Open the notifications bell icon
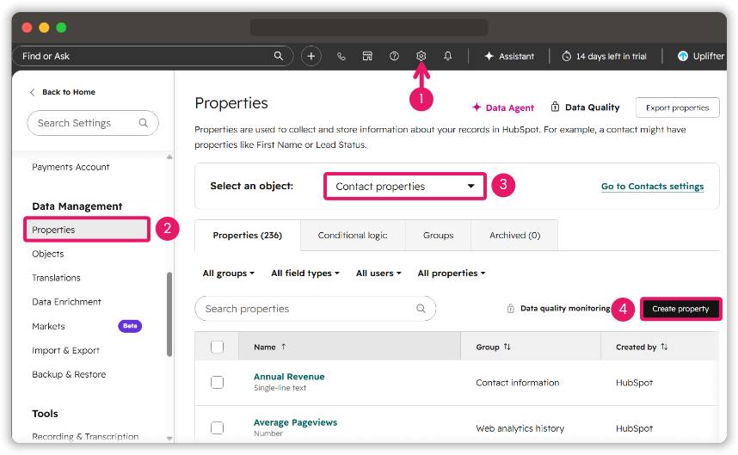The width and height of the screenshot is (738, 455). point(447,56)
